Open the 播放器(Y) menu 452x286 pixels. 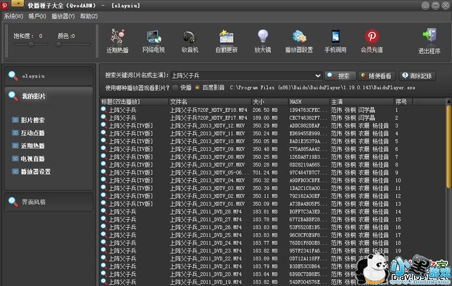coord(63,16)
